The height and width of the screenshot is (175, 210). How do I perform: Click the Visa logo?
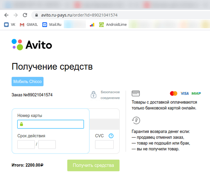point(184,93)
